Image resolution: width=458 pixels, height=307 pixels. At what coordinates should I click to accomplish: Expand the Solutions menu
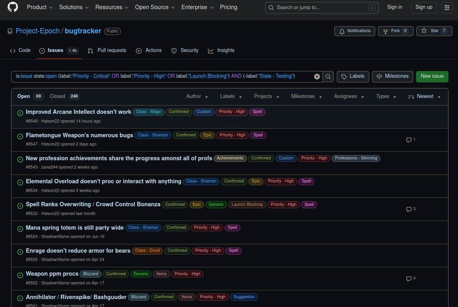pos(74,7)
